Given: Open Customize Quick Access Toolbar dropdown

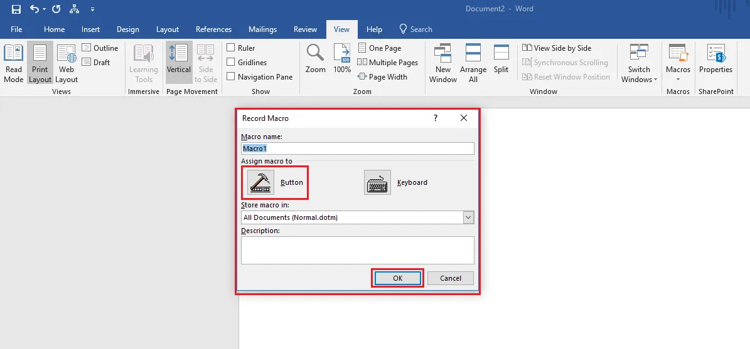Looking at the screenshot, I should pos(92,9).
